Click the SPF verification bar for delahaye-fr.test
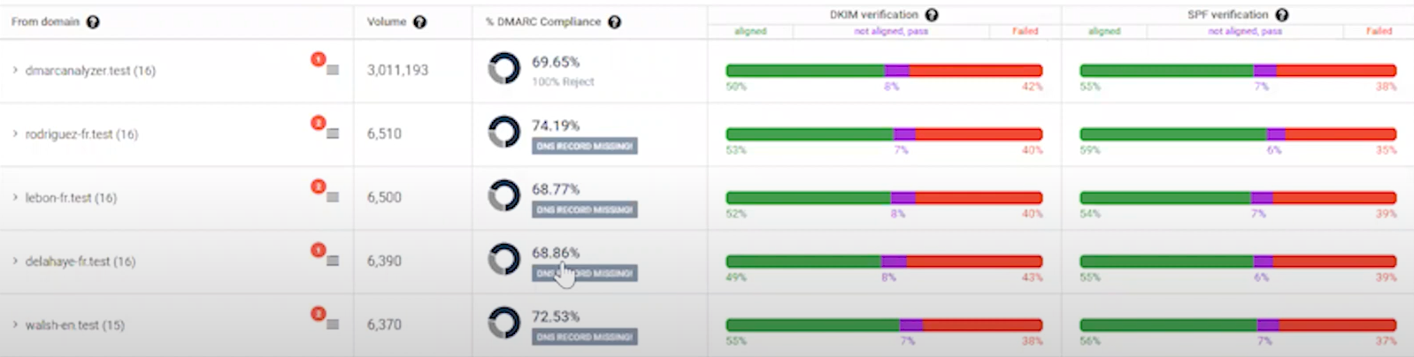 click(x=1238, y=262)
